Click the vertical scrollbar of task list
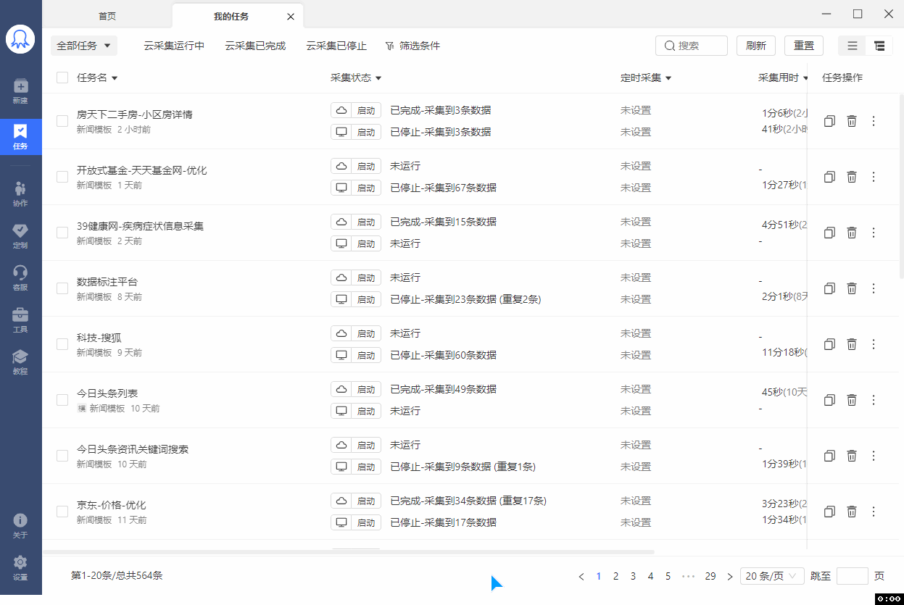 coord(901,186)
